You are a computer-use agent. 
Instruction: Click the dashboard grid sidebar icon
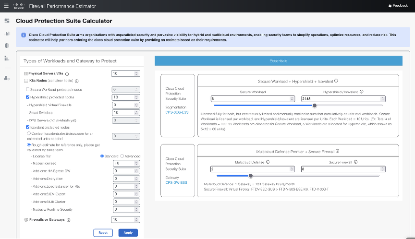[x=7, y=21]
